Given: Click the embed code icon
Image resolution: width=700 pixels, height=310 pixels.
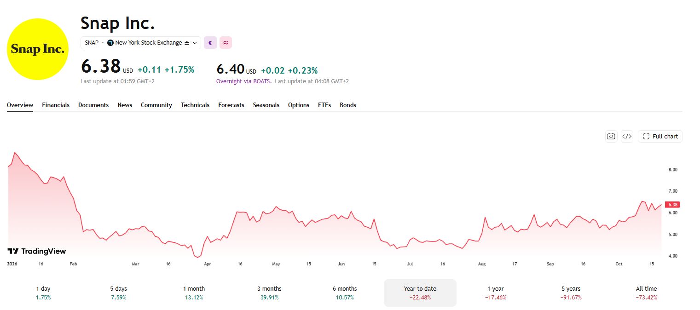Looking at the screenshot, I should [627, 136].
